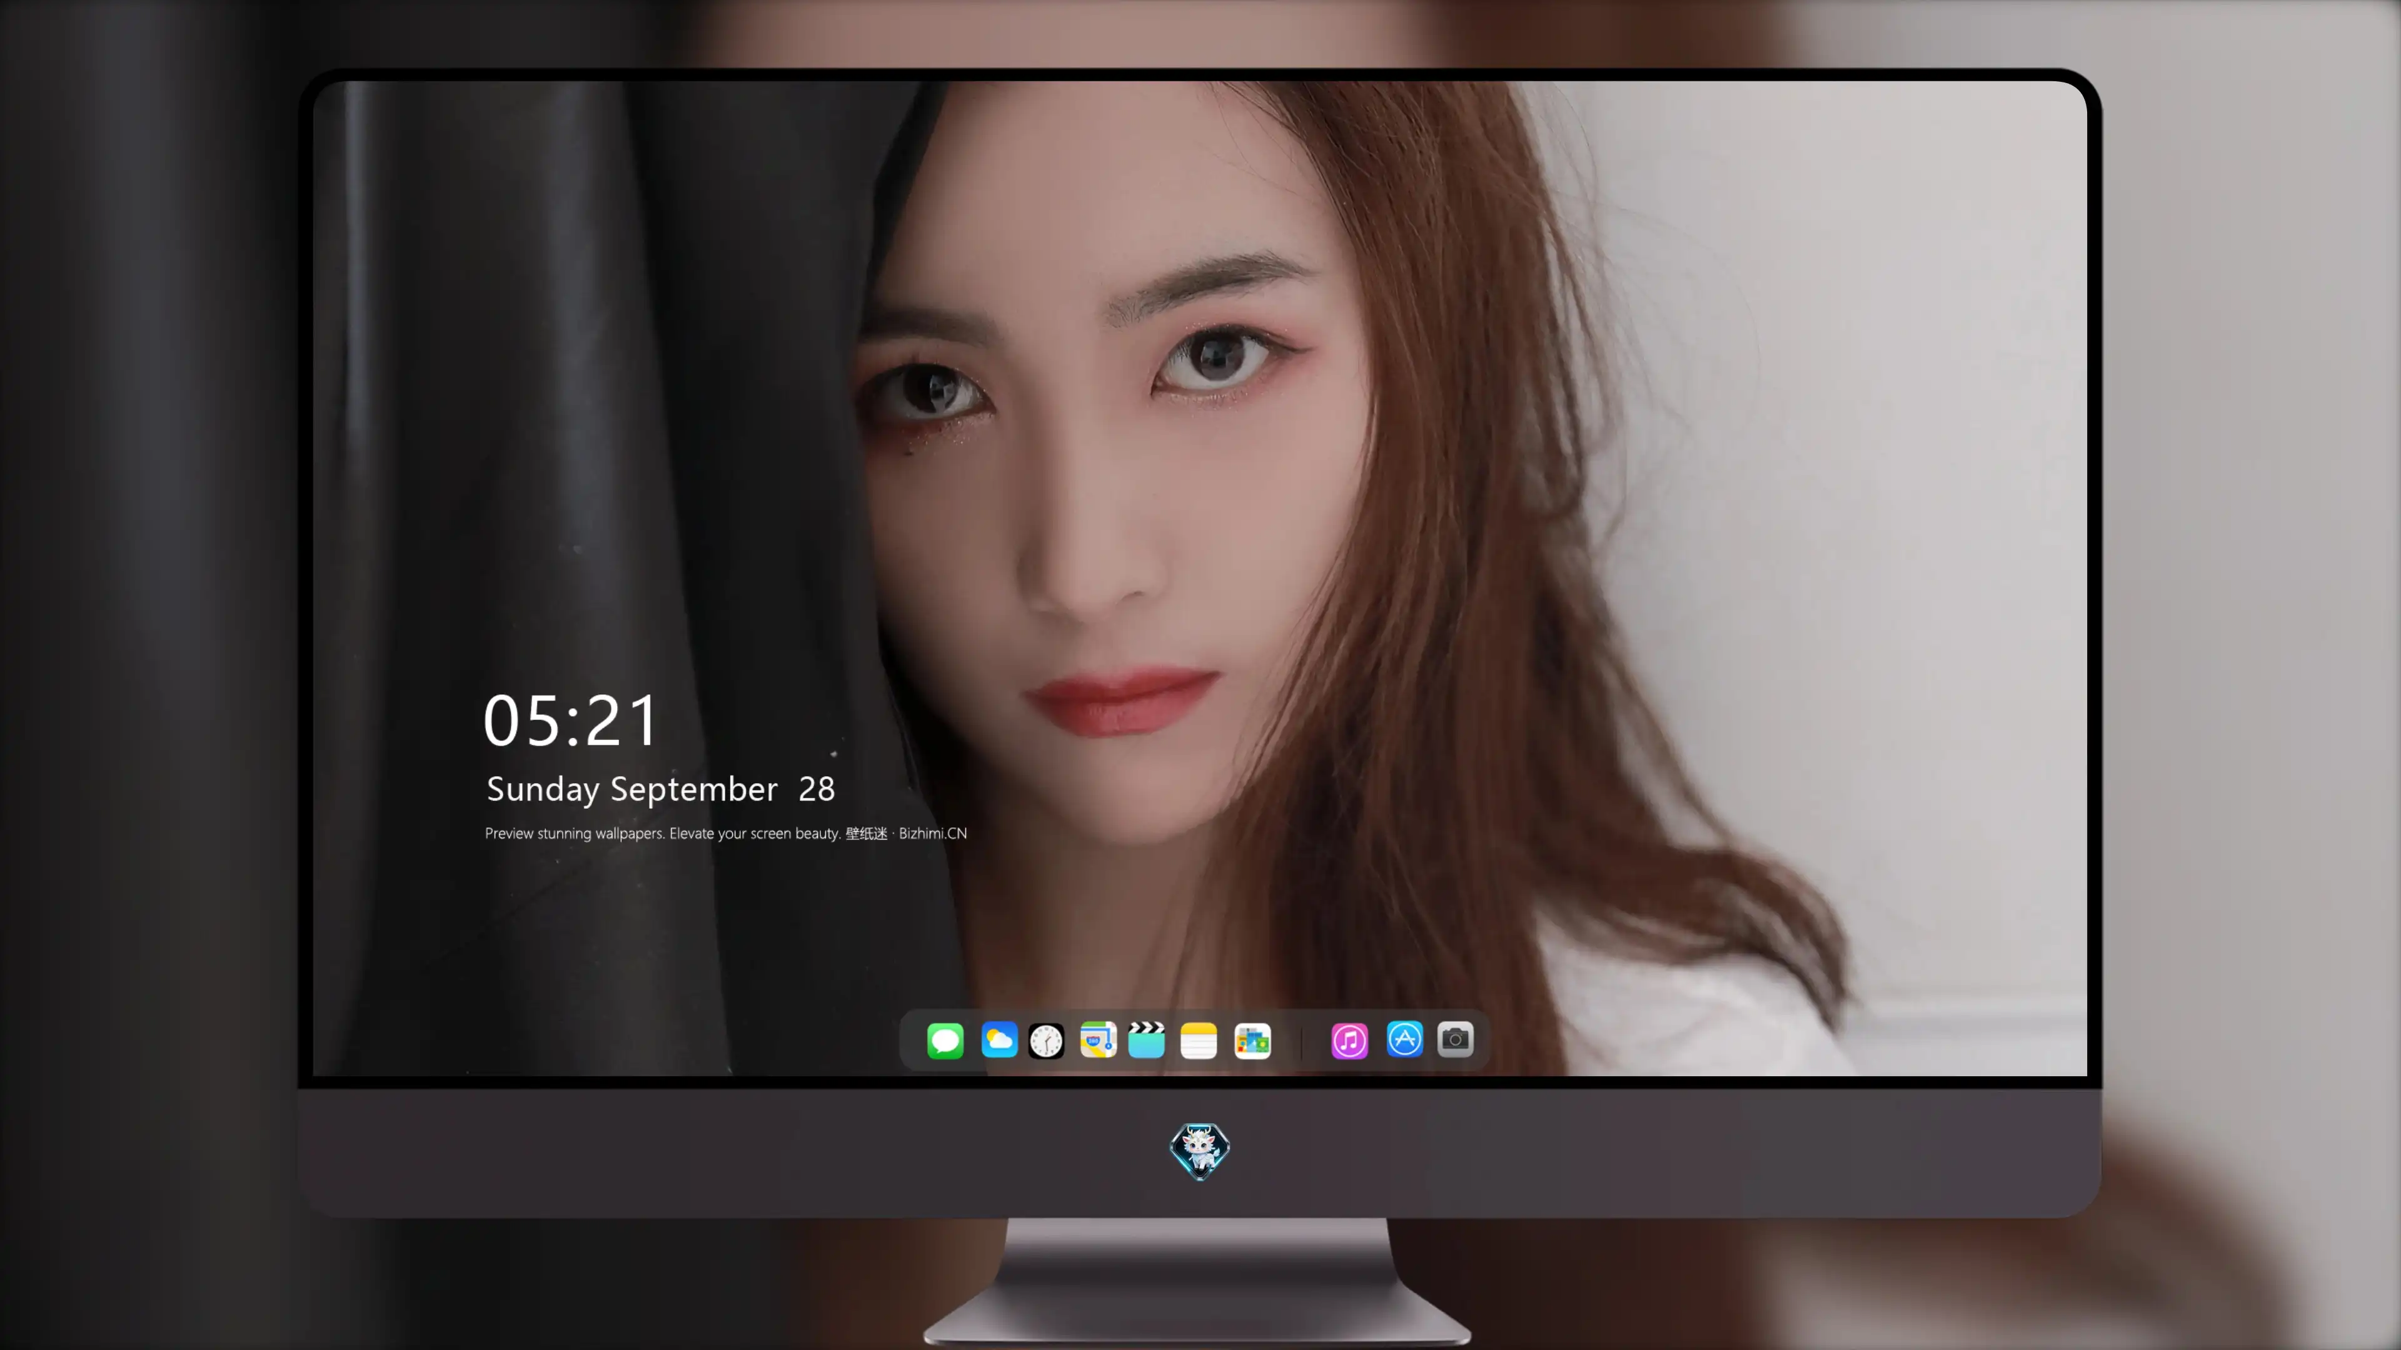Open the Maps app in the dock
2401x1350 pixels.
click(x=1098, y=1040)
